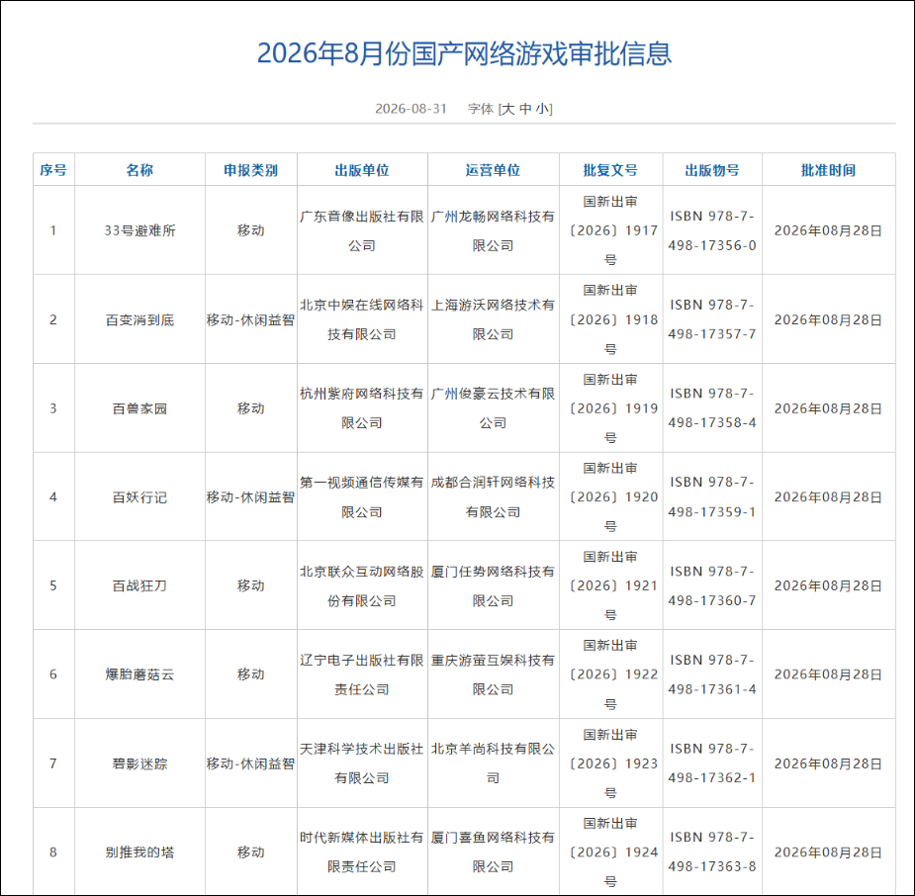Click operator 成都合润轩网络科技有限公司
This screenshot has height=896, width=915.
pyautogui.click(x=493, y=497)
